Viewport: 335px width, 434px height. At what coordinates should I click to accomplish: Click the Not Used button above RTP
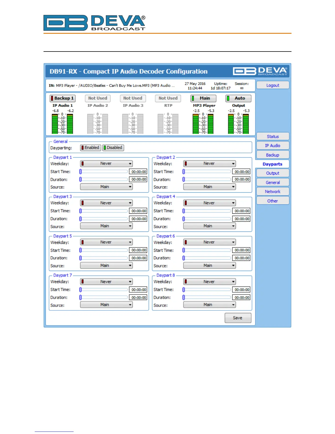click(168, 98)
